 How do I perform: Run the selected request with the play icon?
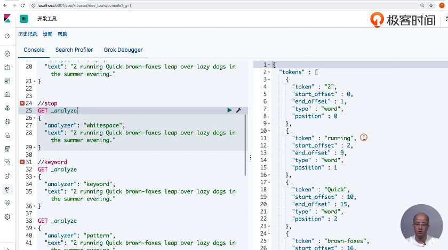click(229, 110)
